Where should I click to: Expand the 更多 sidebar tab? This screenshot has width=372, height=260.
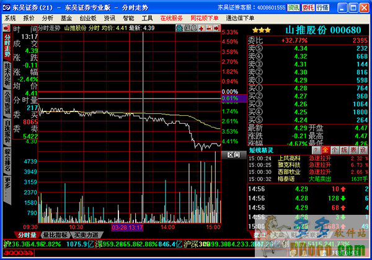click(x=7, y=189)
